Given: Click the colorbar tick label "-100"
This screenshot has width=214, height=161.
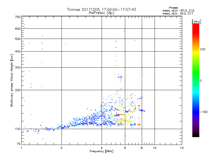Looking at the screenshot, I should 204,112.
